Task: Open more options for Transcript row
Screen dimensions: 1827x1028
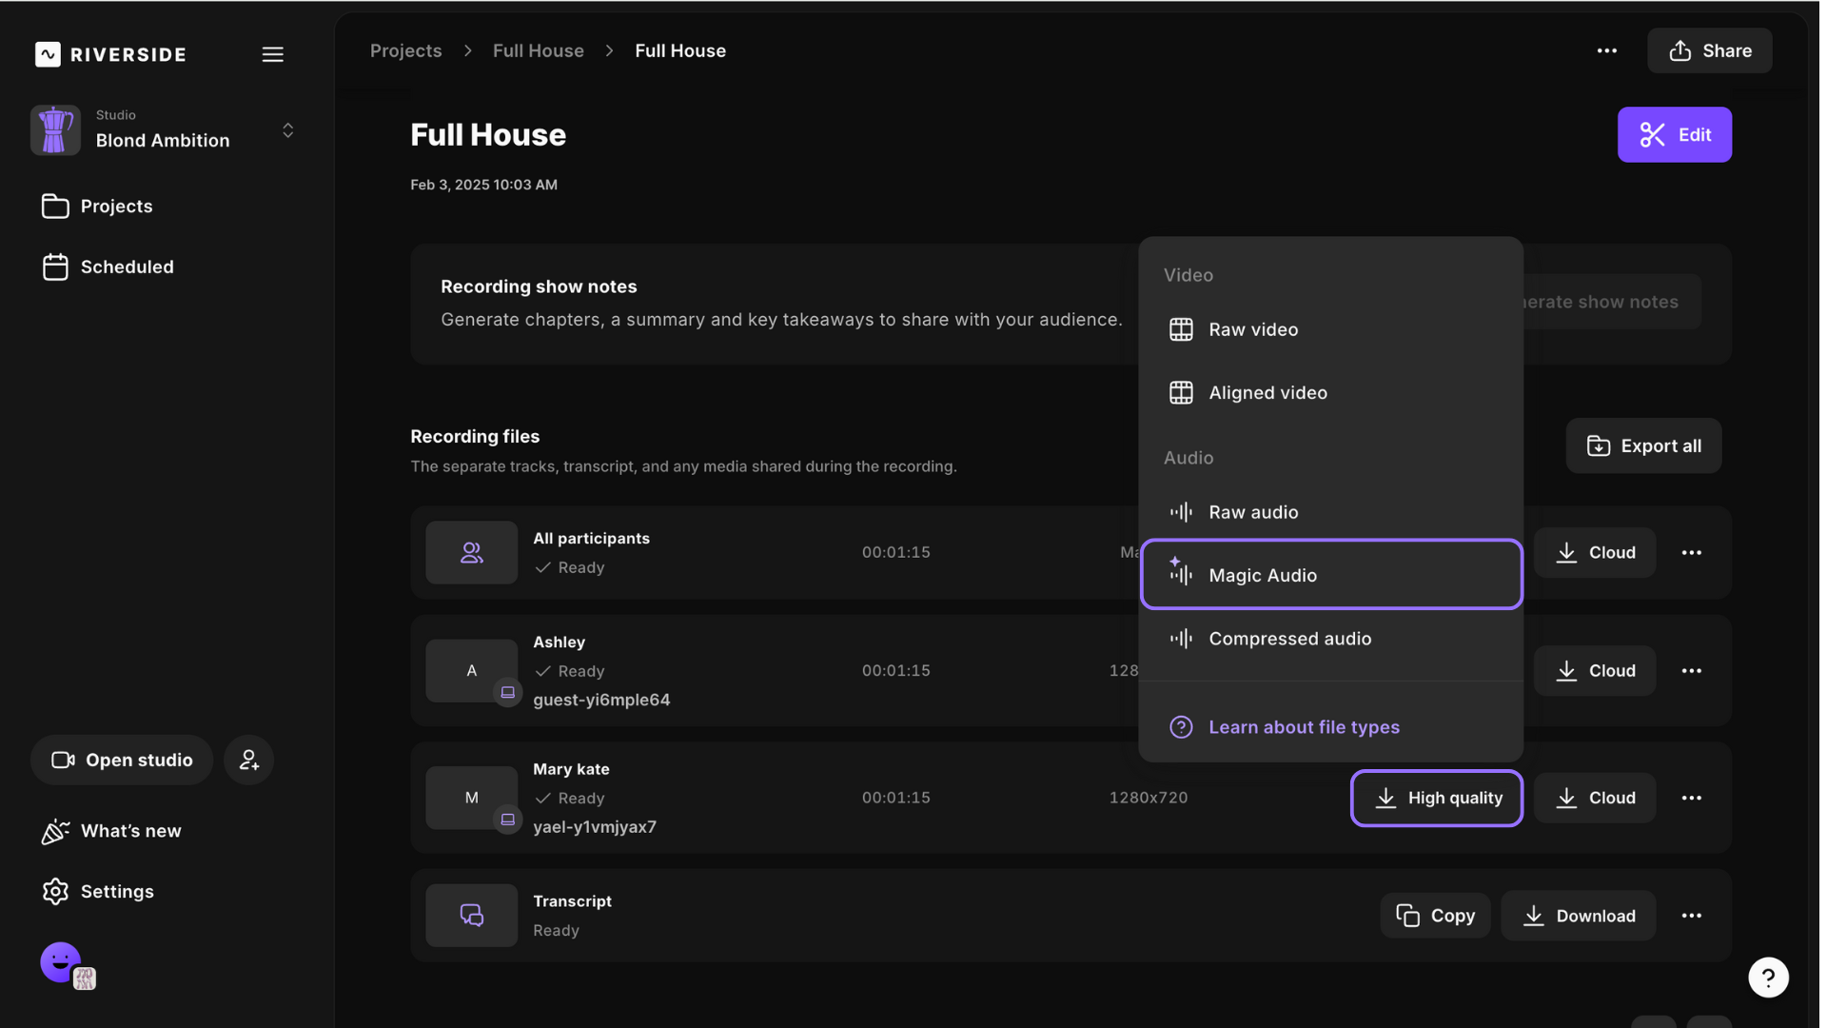Action: point(1691,916)
